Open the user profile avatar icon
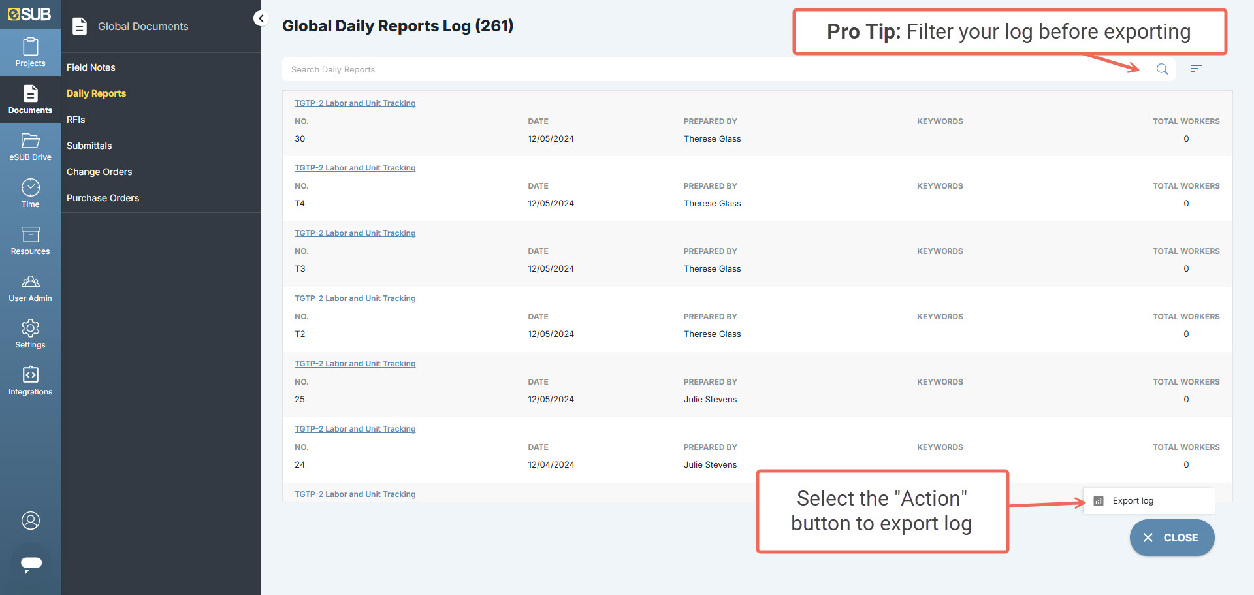Screen dimensions: 1254x595 tap(31, 521)
